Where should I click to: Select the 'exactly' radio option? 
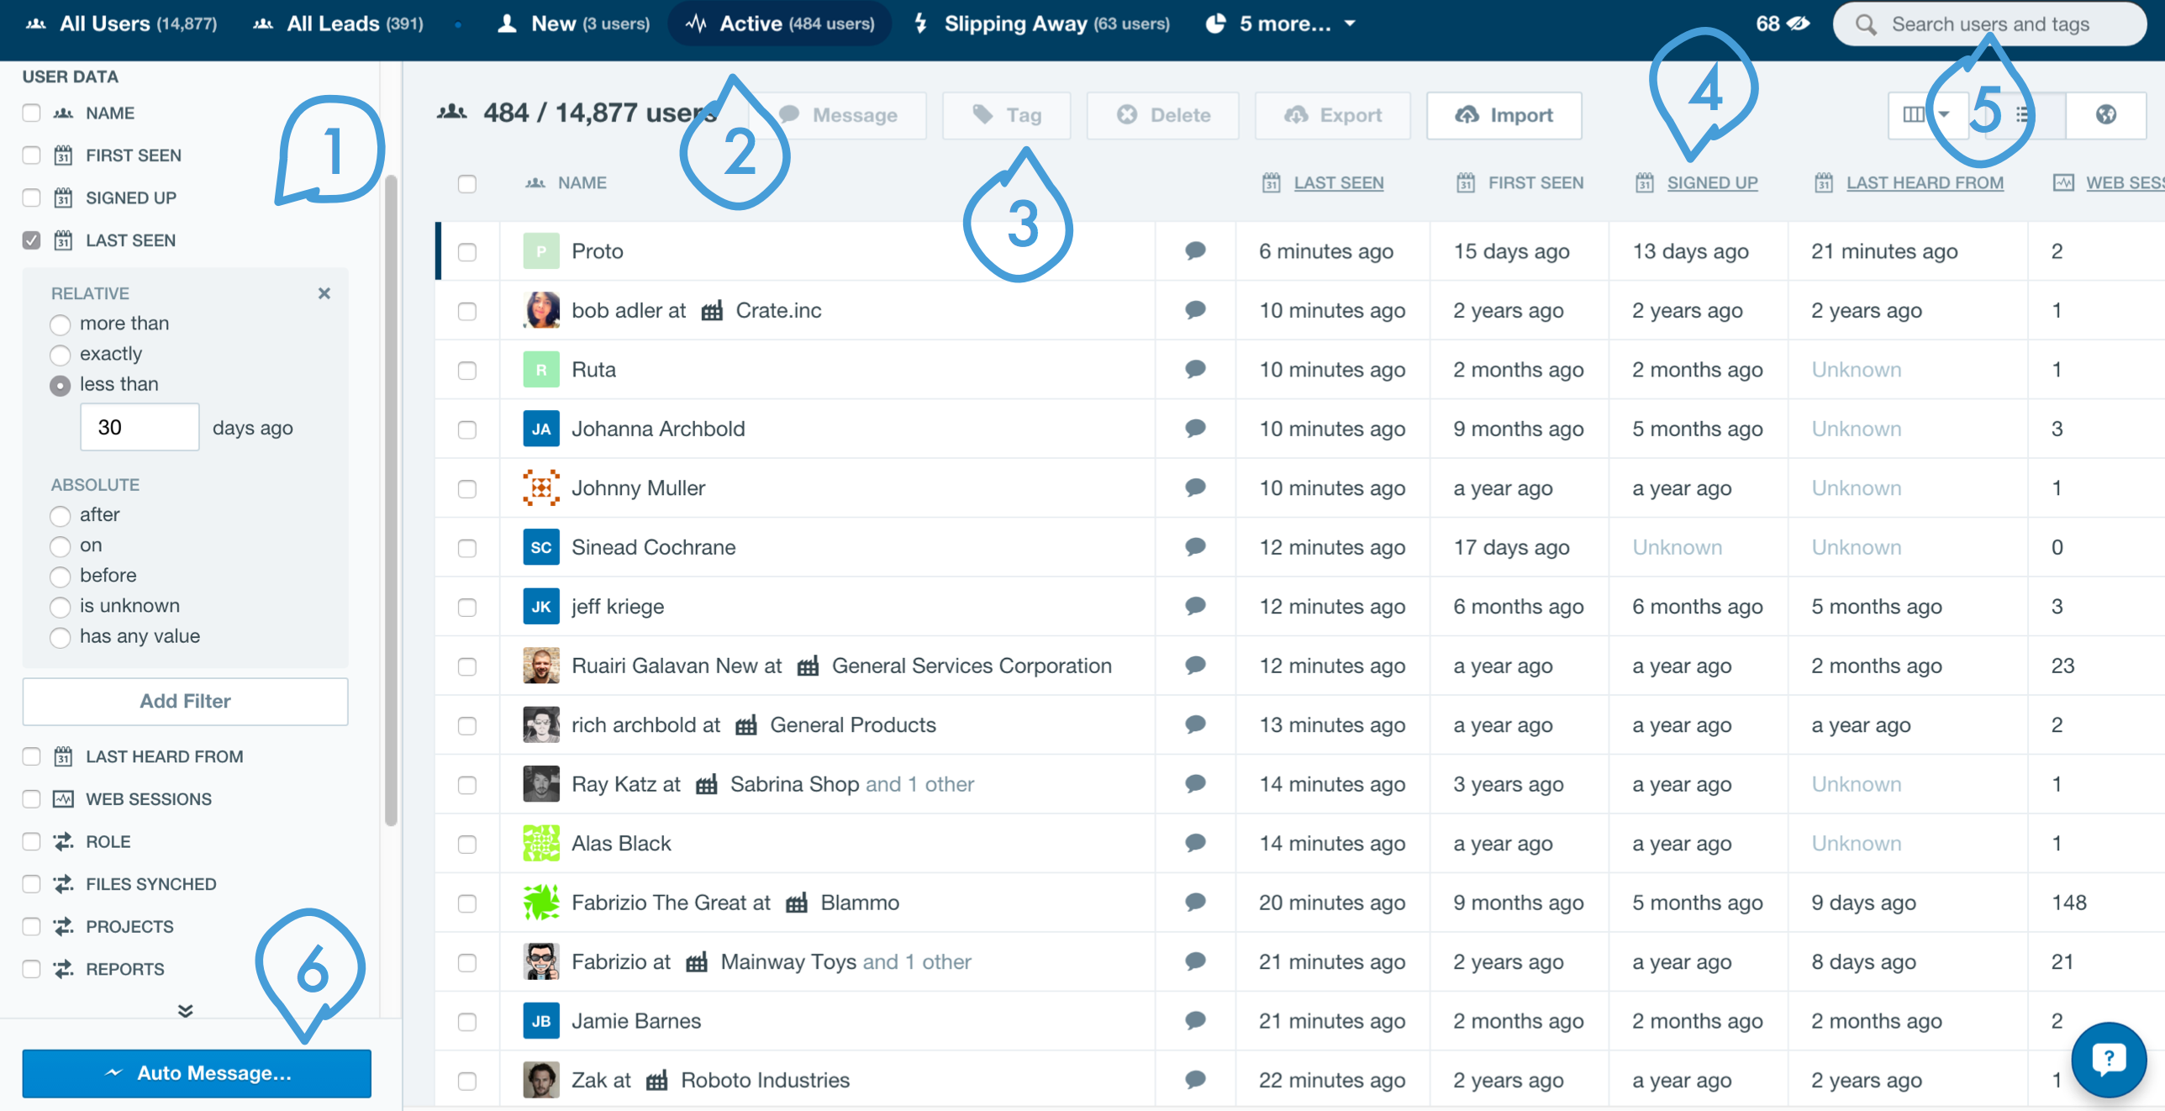[60, 355]
